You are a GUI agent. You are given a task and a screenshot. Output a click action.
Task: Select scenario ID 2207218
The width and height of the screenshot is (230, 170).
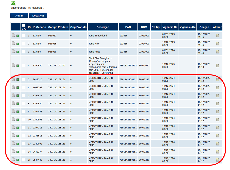point(37,128)
